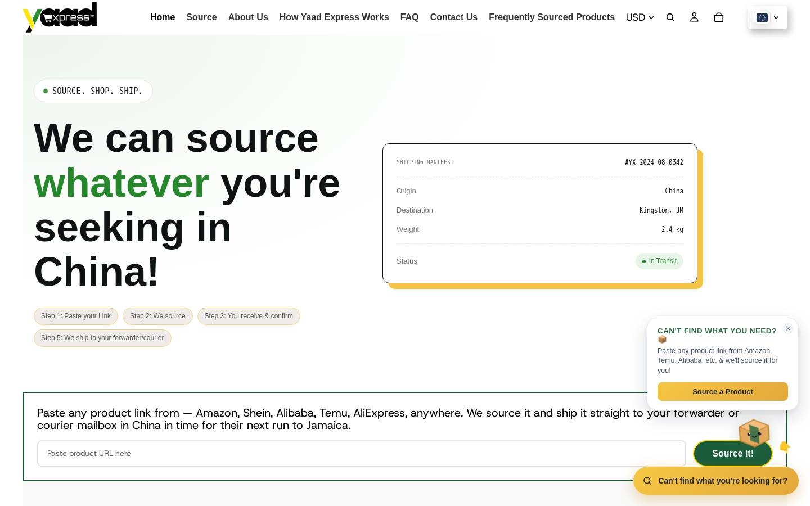The image size is (810, 506).
Task: Click the green word whatever in headline
Action: [x=121, y=183]
